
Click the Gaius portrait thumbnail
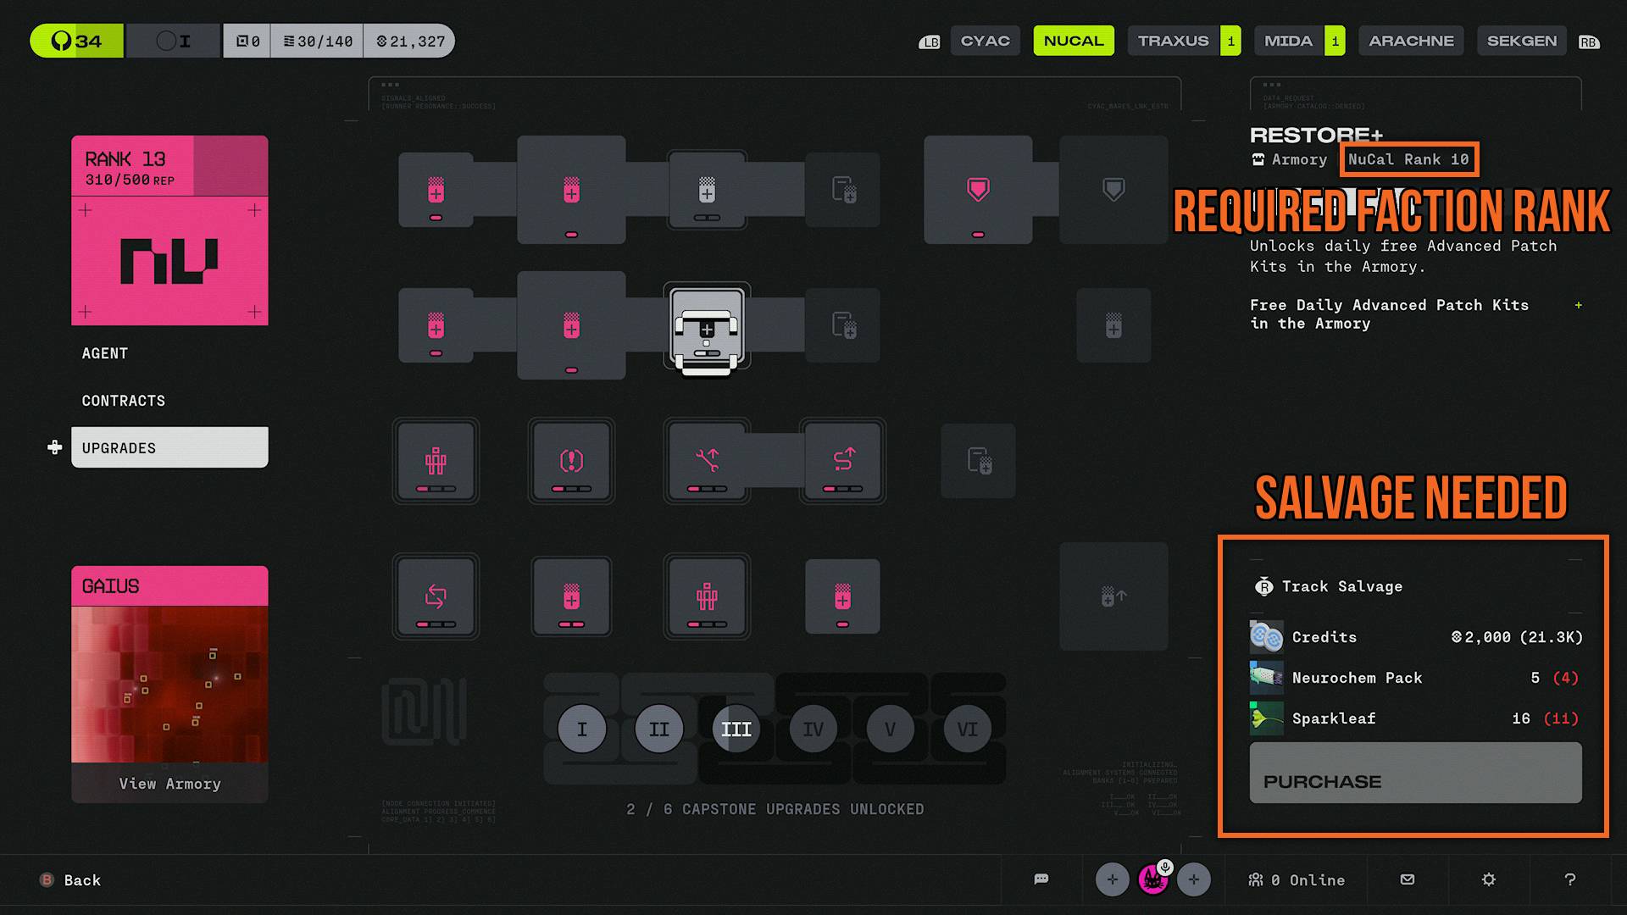click(x=169, y=684)
